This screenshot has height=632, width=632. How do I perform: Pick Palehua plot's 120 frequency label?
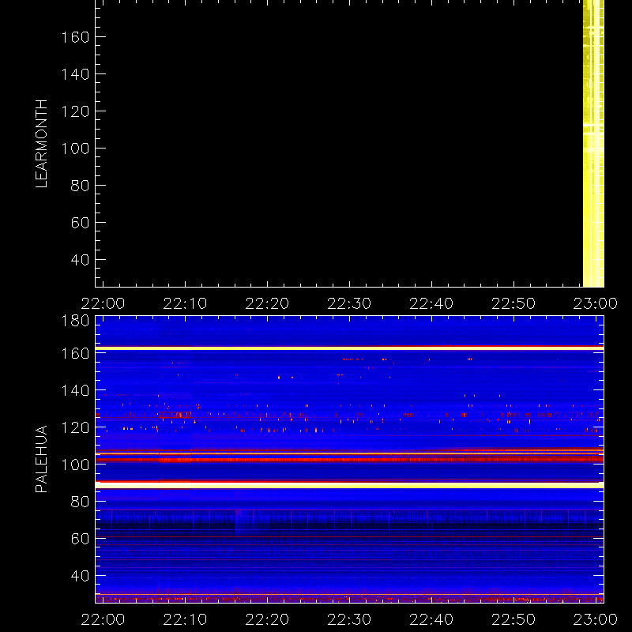pyautogui.click(x=75, y=427)
